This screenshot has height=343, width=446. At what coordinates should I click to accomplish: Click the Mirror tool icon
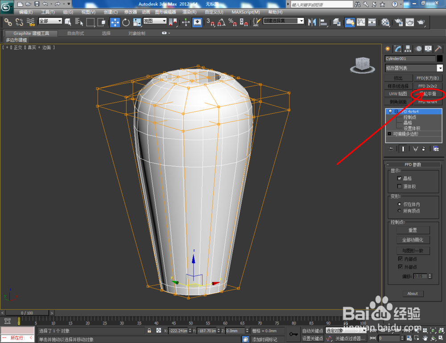coord(312,22)
